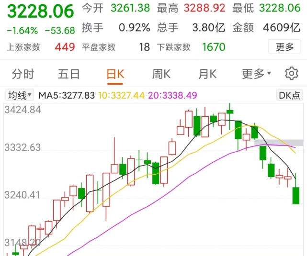
Task: Click the 平盘家数 count 18
Action: coord(145,47)
